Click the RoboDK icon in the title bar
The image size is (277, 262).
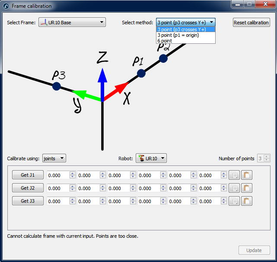point(6,6)
